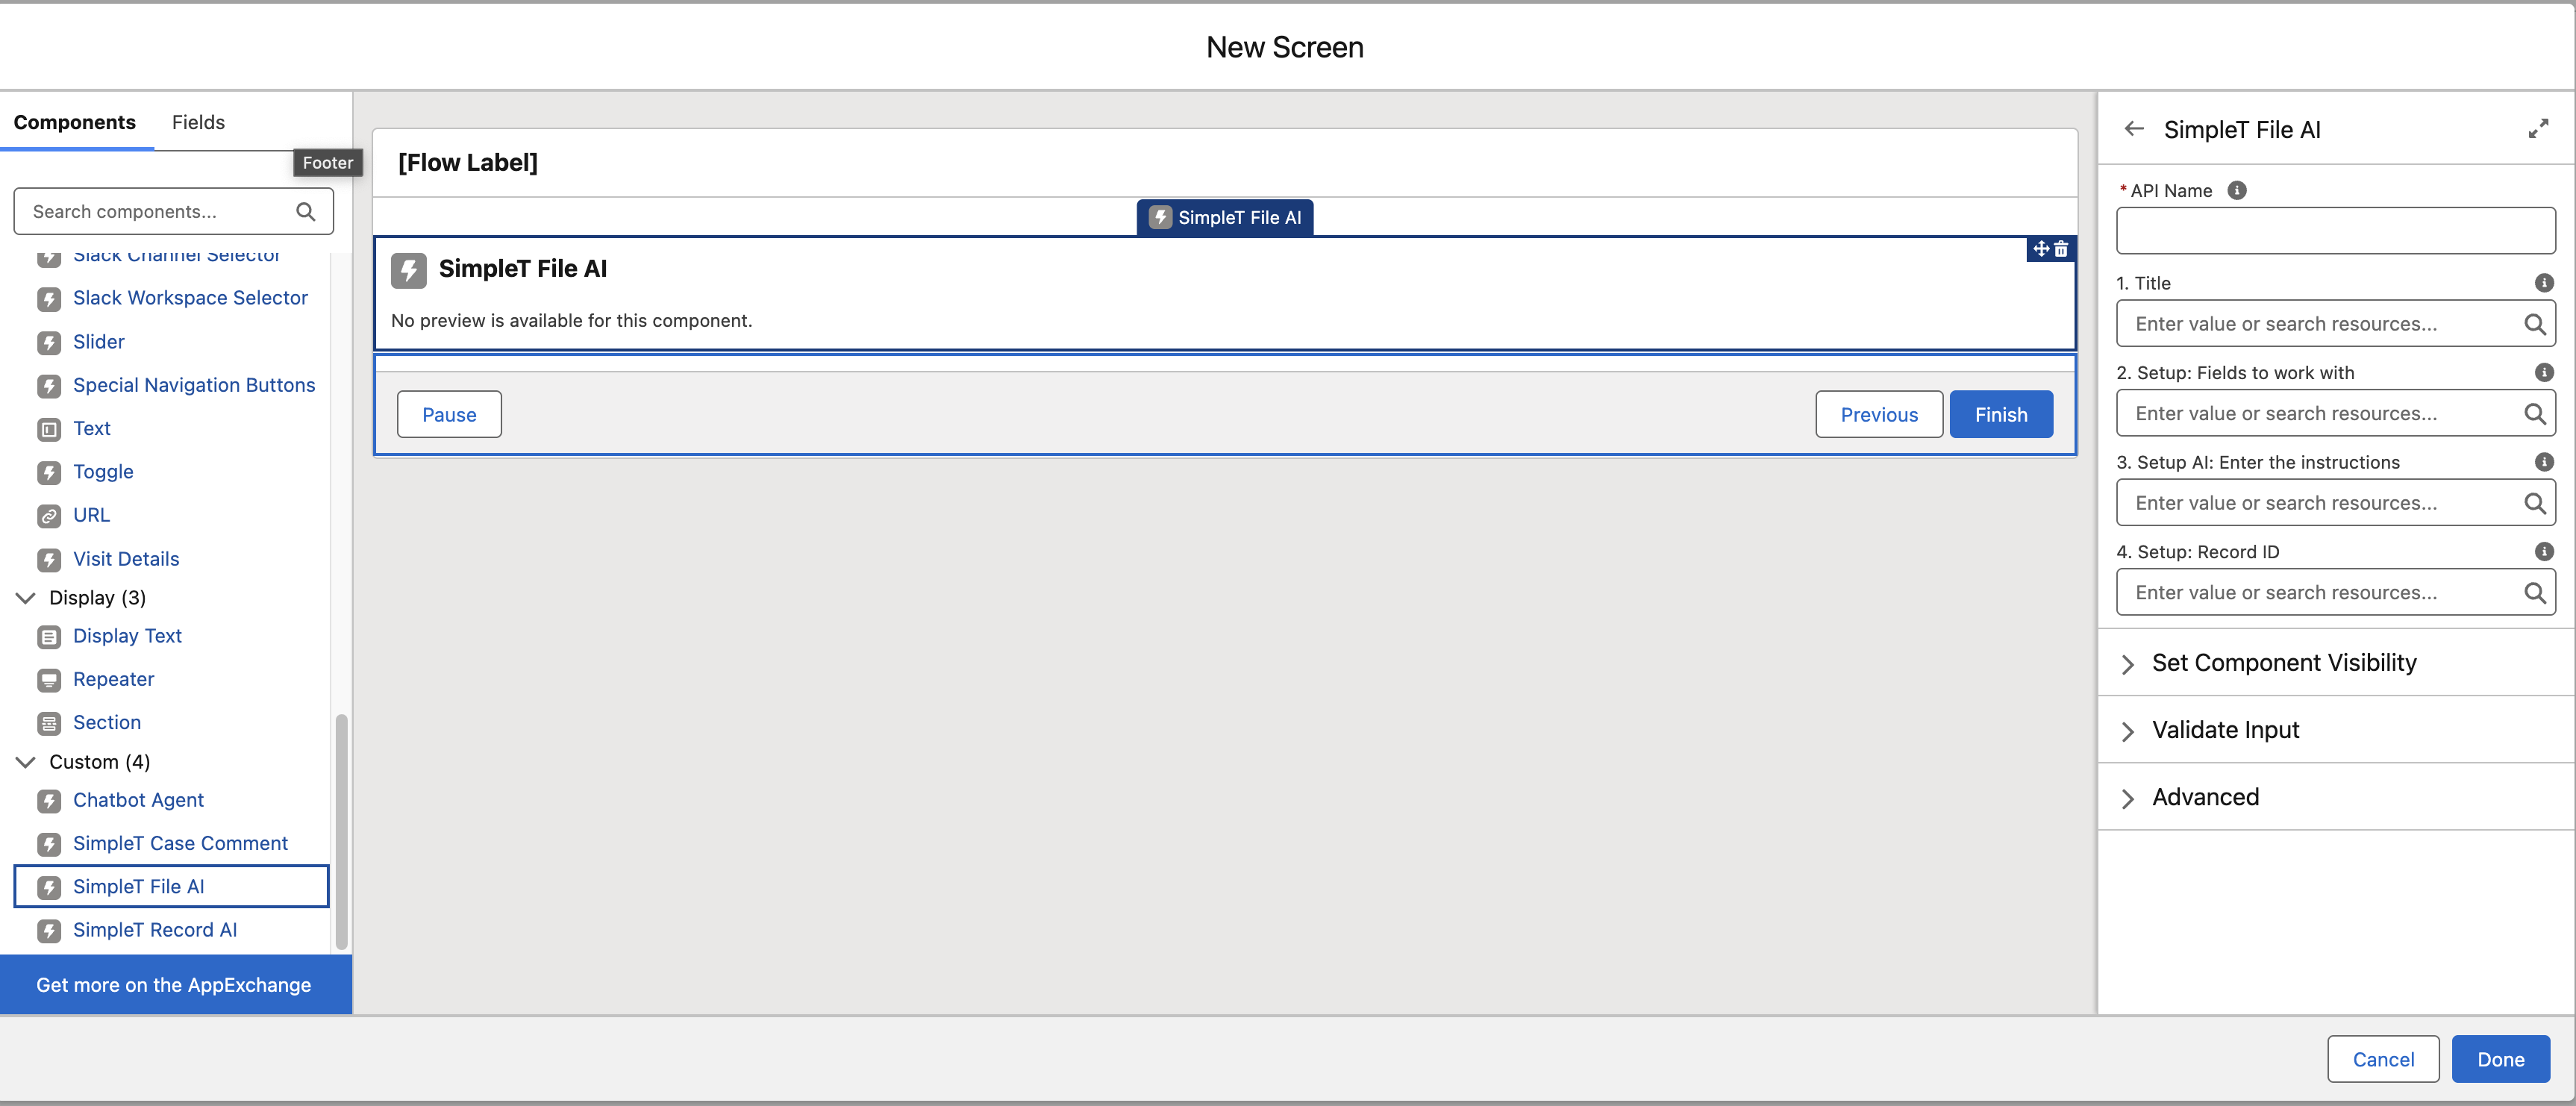Click the icon beside Display Text
2576x1106 pixels.
49,637
